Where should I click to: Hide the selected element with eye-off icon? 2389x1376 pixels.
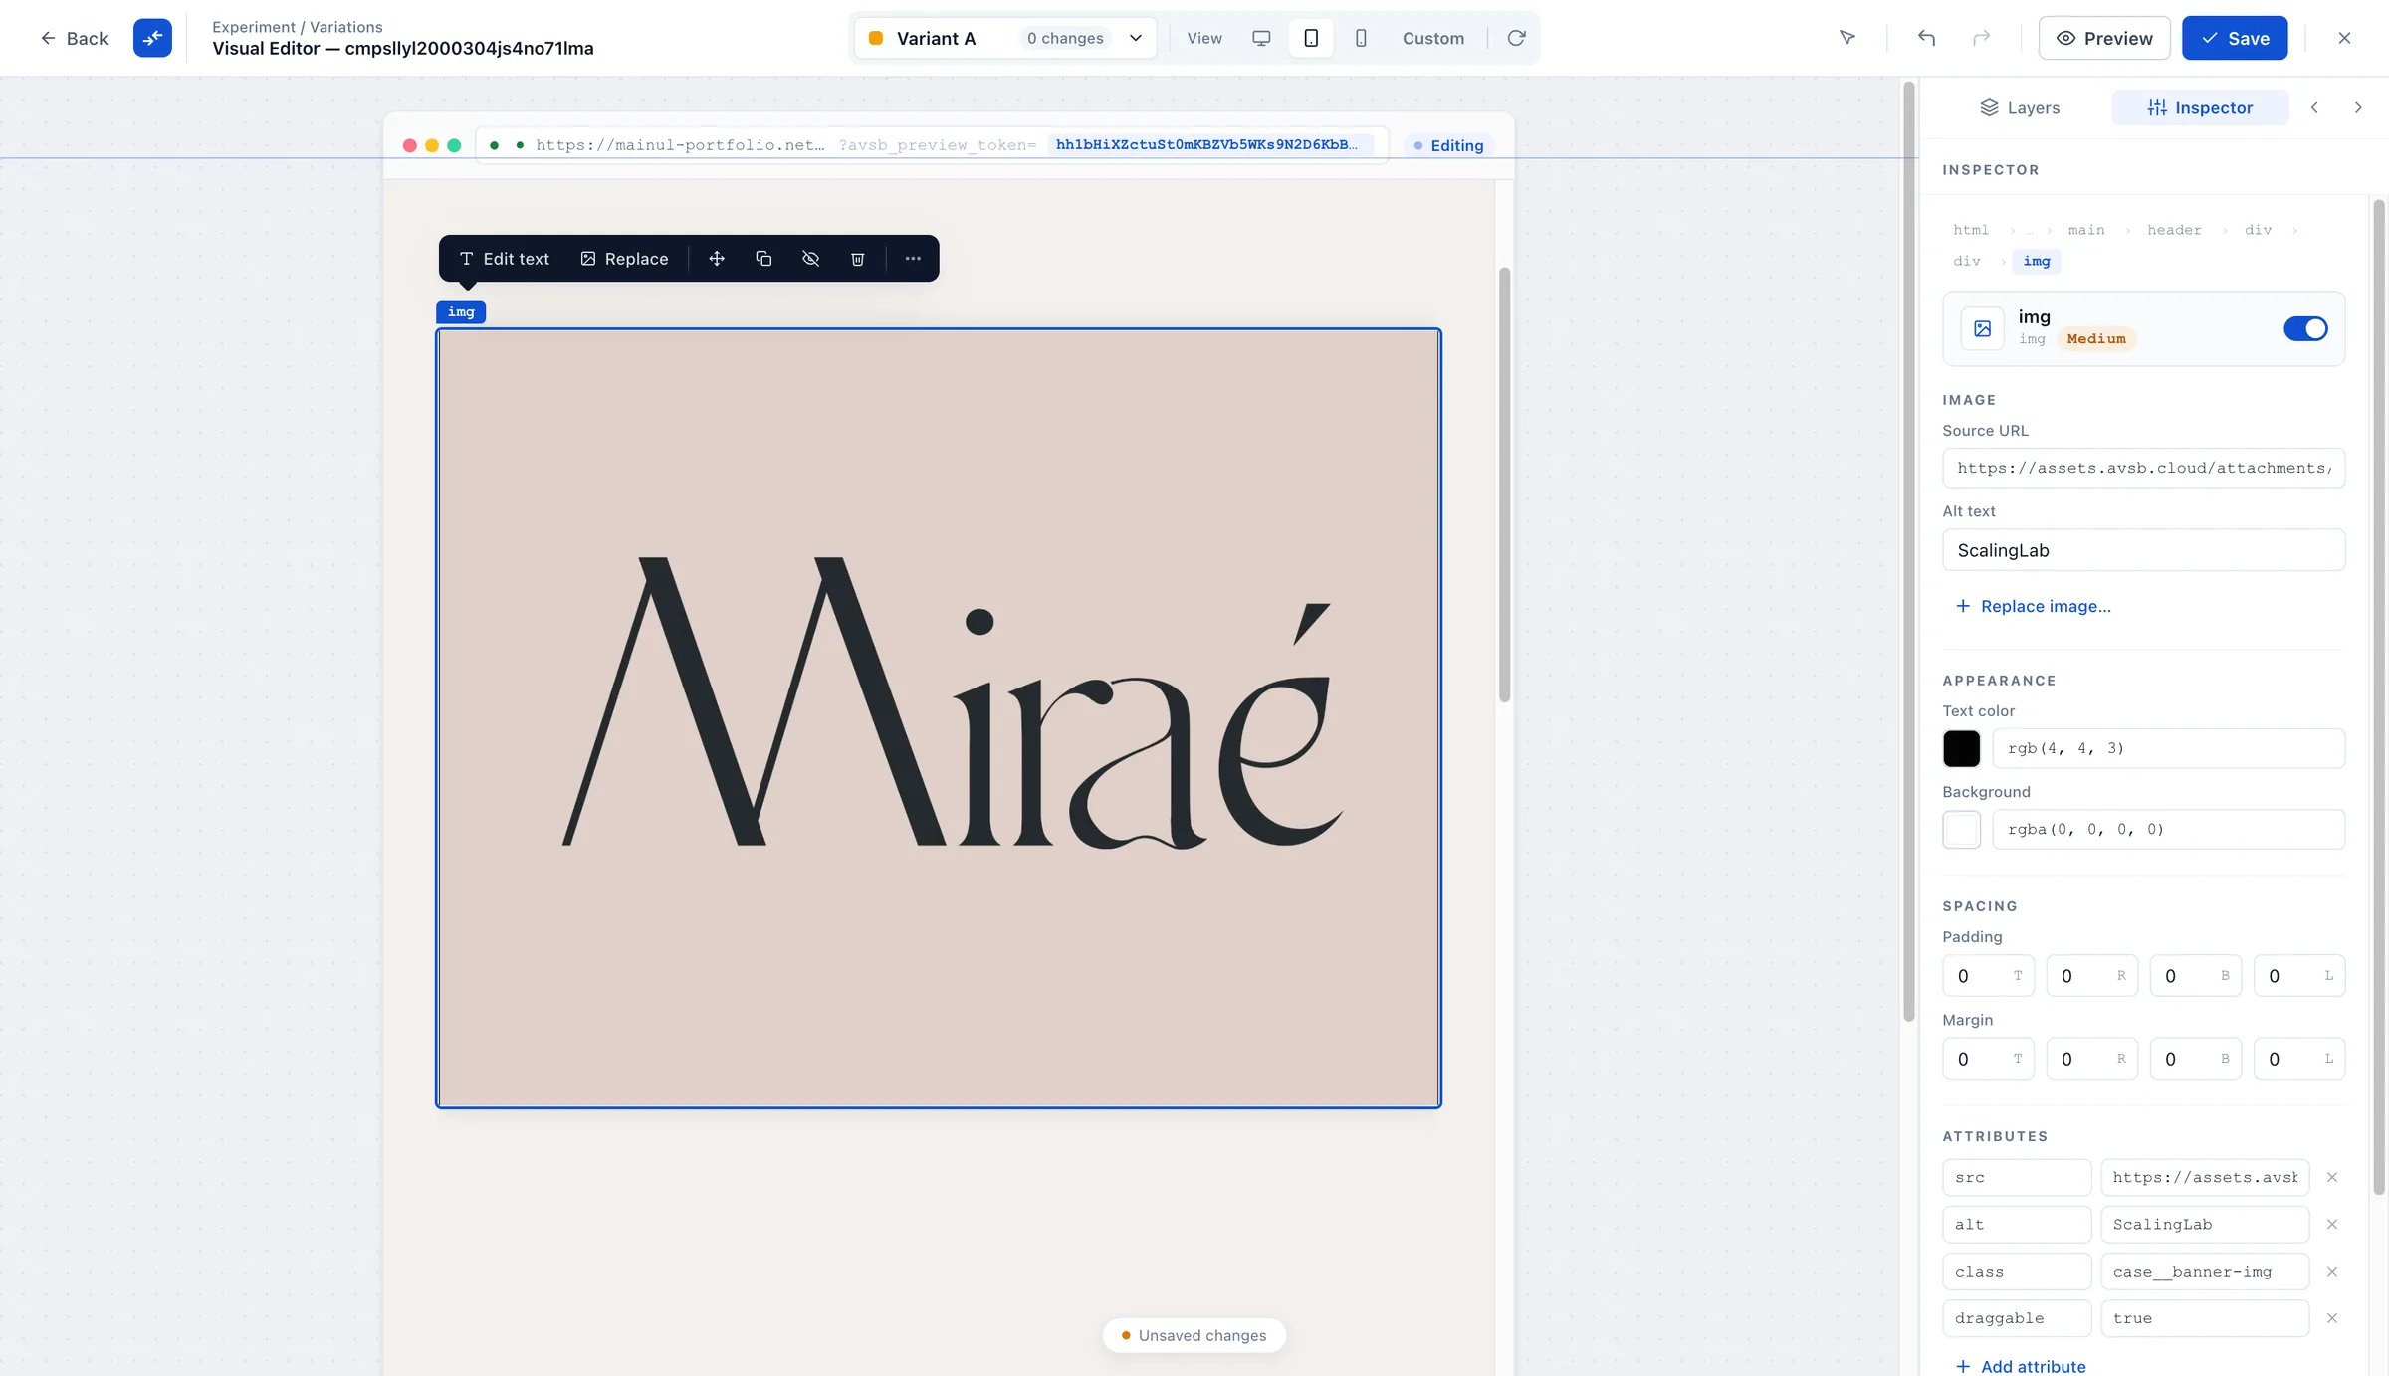[810, 259]
